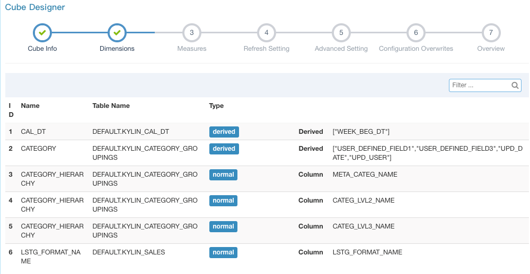Select step 6 Configuration Overwrites circle
This screenshot has height=274, width=530.
[x=416, y=33]
